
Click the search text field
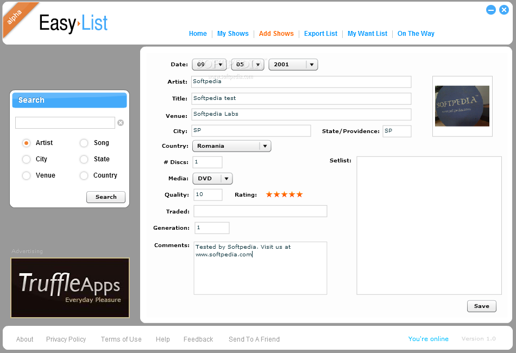65,123
